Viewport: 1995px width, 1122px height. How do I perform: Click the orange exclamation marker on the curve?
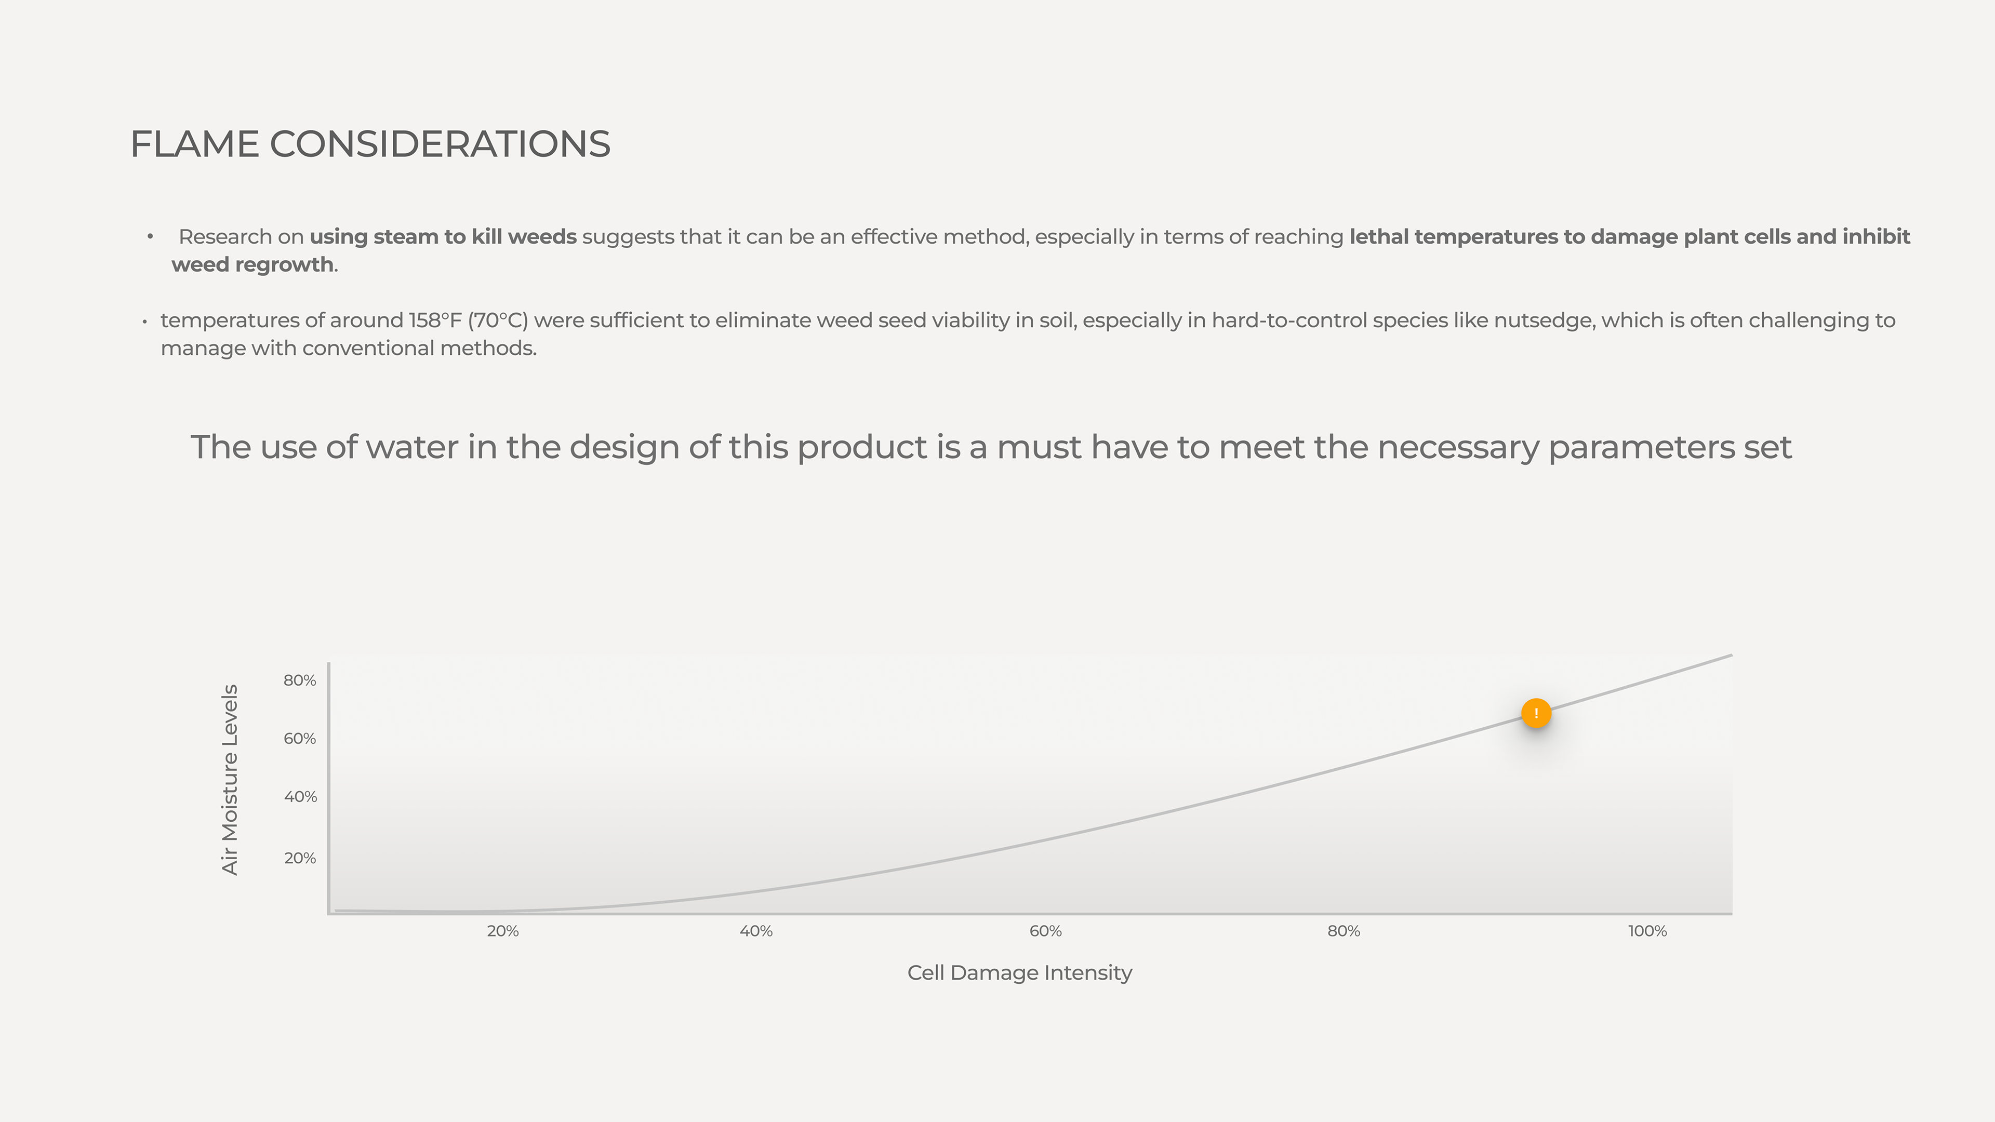click(1536, 713)
